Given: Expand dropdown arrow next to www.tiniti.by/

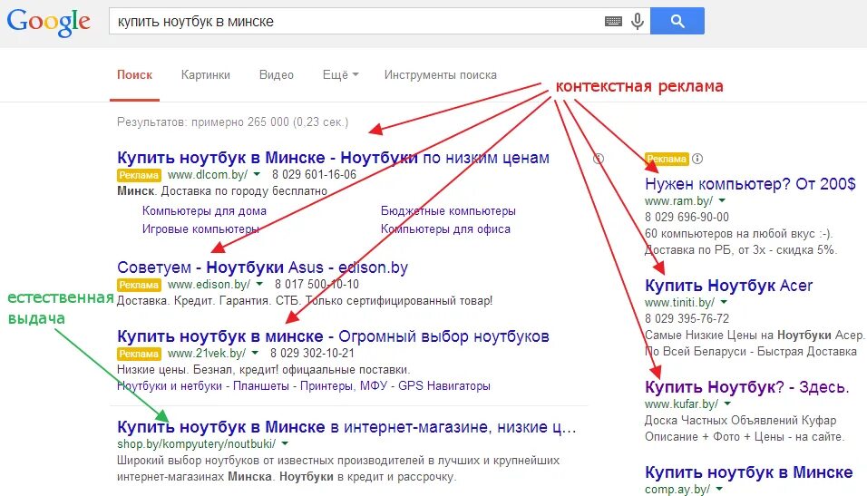Looking at the screenshot, I should click(x=724, y=303).
